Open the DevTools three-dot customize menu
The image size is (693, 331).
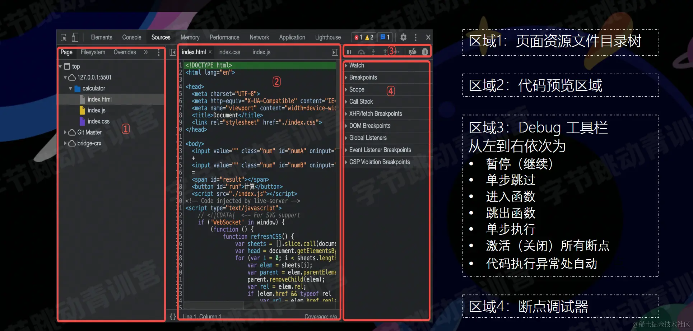tap(416, 37)
